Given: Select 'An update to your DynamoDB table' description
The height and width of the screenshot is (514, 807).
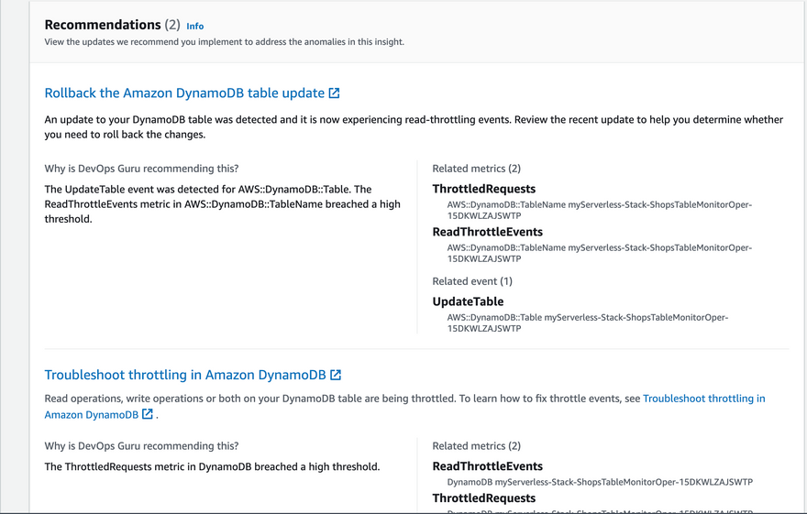Looking at the screenshot, I should click(x=414, y=127).
